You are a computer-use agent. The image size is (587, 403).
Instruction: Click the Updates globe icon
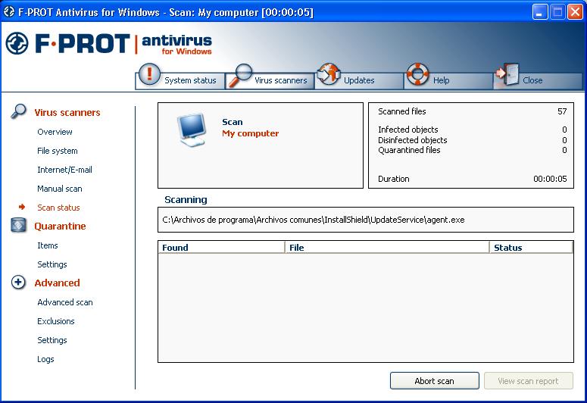pyautogui.click(x=329, y=73)
